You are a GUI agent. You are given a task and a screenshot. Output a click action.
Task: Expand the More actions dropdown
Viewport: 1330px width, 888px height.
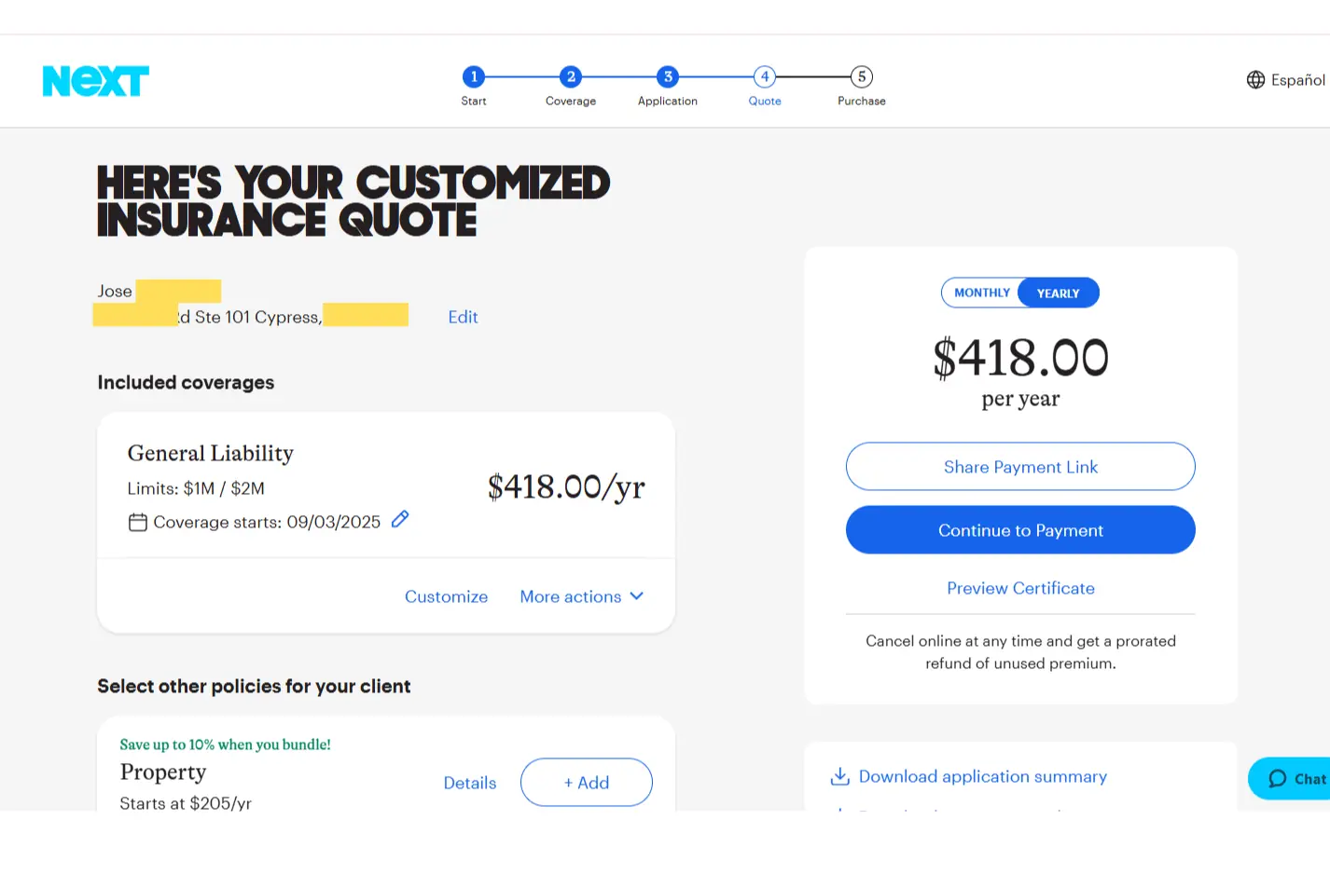click(x=582, y=596)
